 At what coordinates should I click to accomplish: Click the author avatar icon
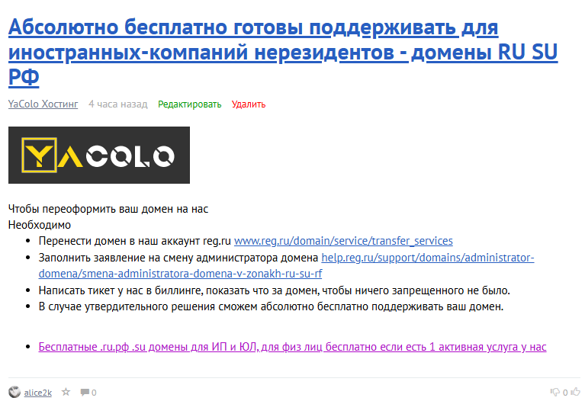click(x=14, y=393)
